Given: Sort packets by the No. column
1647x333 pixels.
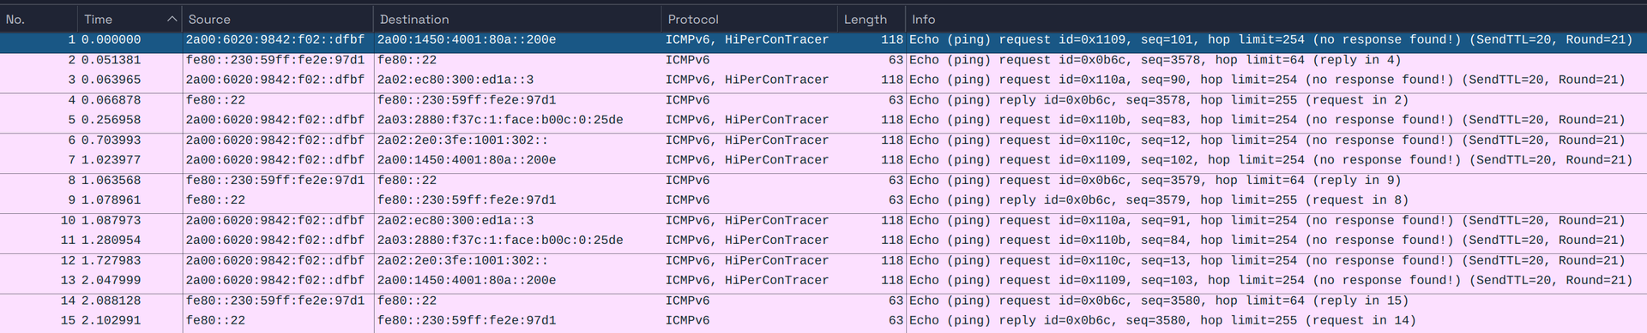Looking at the screenshot, I should point(38,19).
